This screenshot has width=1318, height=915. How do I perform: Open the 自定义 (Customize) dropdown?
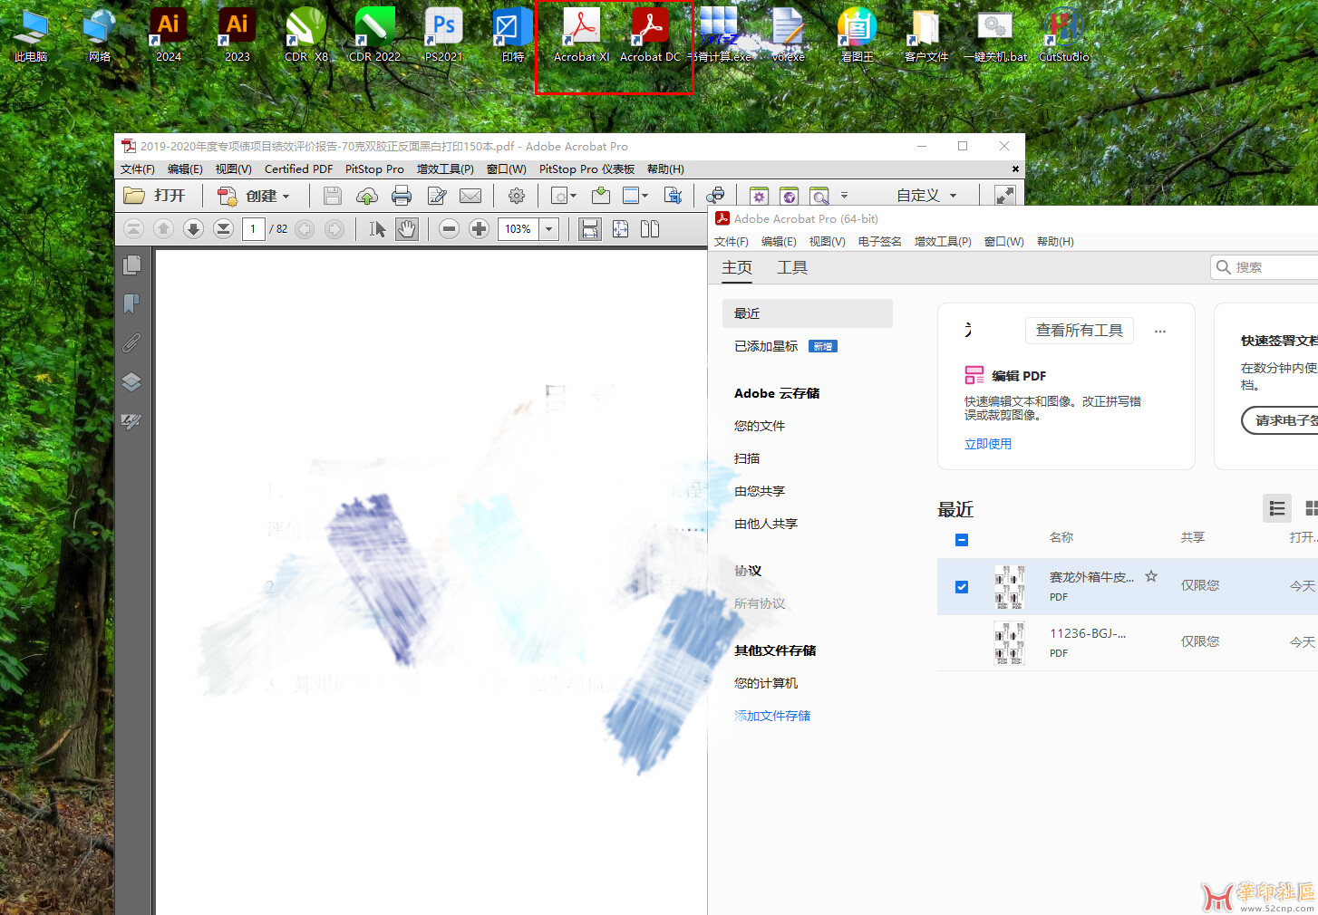tap(926, 196)
